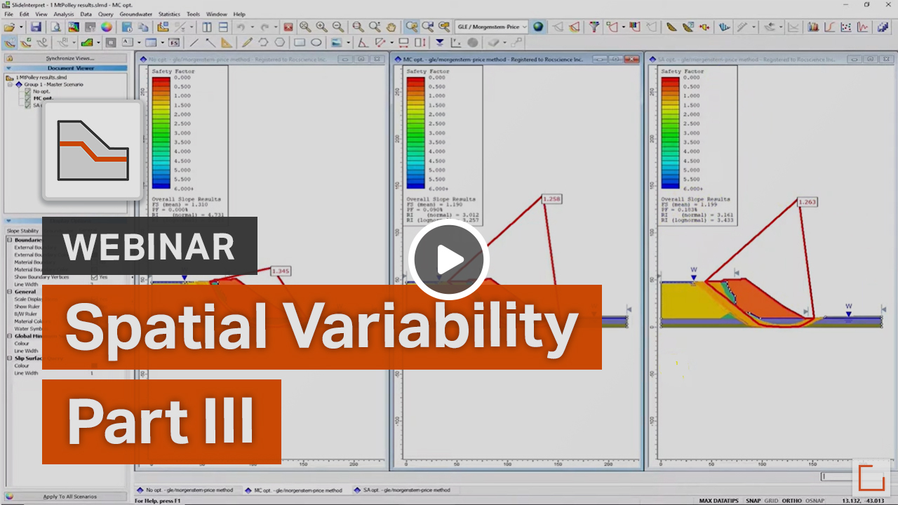Image resolution: width=898 pixels, height=505 pixels.
Task: Click blue 6.000+ color in MC legend
Action: click(x=415, y=184)
